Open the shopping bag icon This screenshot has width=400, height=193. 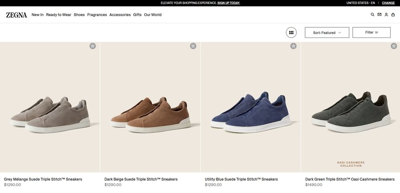pos(393,14)
